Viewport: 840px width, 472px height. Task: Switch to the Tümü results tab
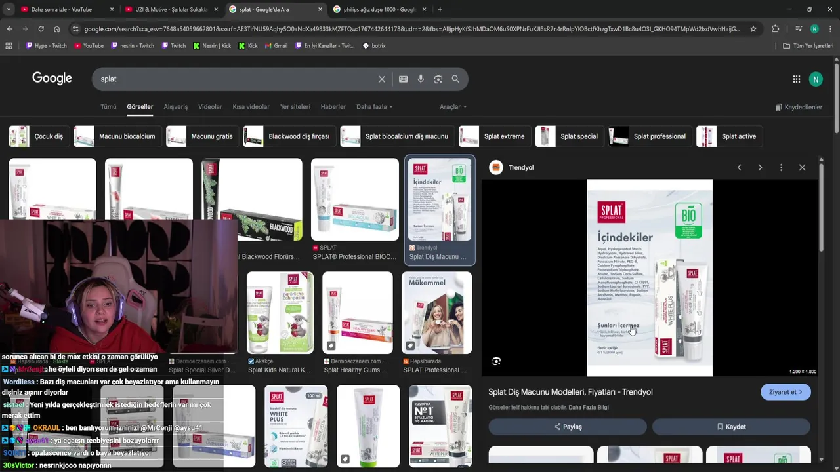coord(108,107)
